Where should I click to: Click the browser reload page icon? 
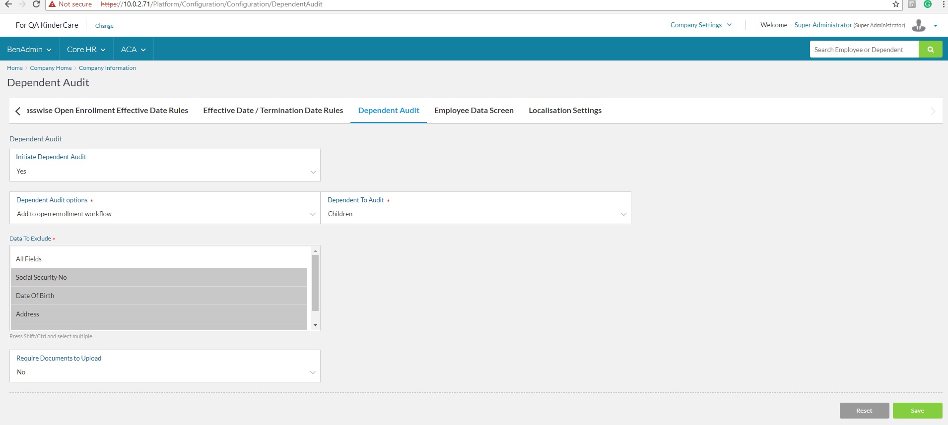36,4
